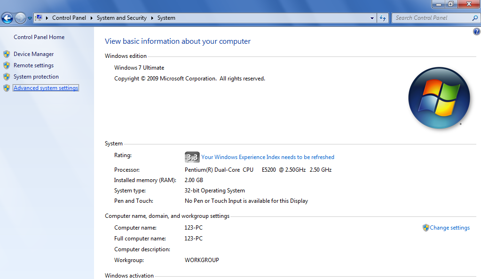
Task: Click Change settings for computer name
Action: 449,228
